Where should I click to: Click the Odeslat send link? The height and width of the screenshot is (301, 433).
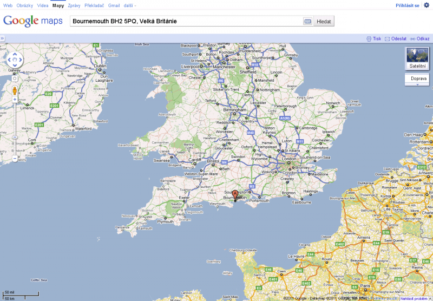click(399, 38)
